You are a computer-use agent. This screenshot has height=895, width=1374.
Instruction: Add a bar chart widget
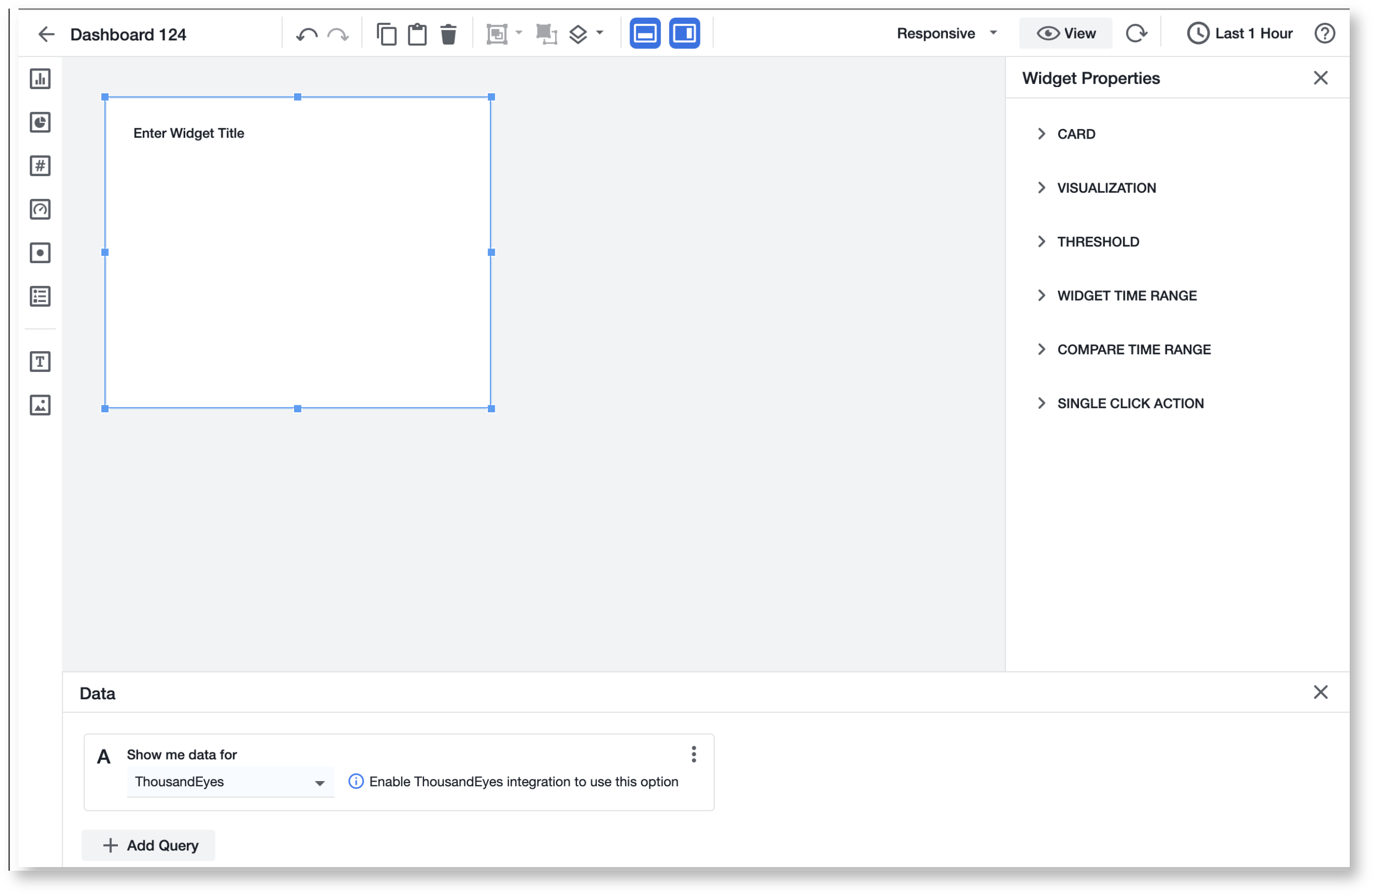point(40,78)
